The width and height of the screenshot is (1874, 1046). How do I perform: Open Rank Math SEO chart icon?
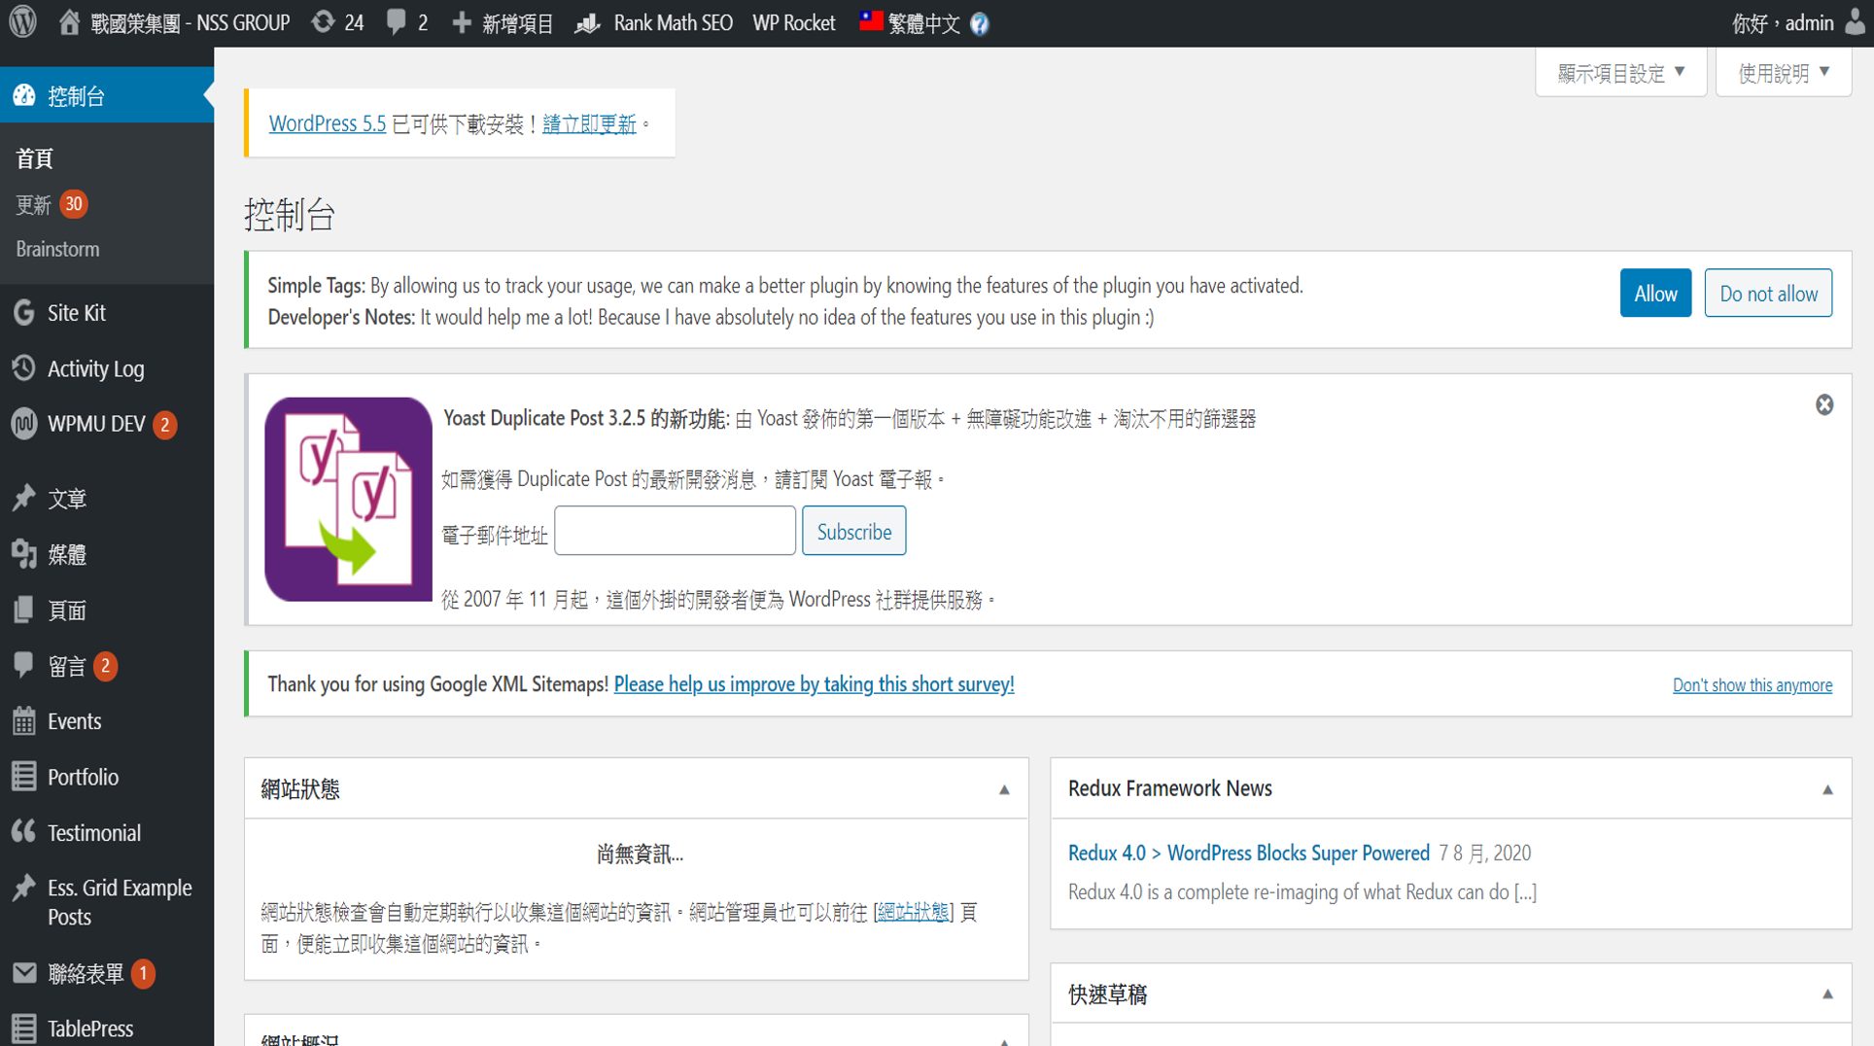(x=587, y=22)
